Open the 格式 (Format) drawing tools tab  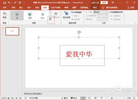[95, 7]
